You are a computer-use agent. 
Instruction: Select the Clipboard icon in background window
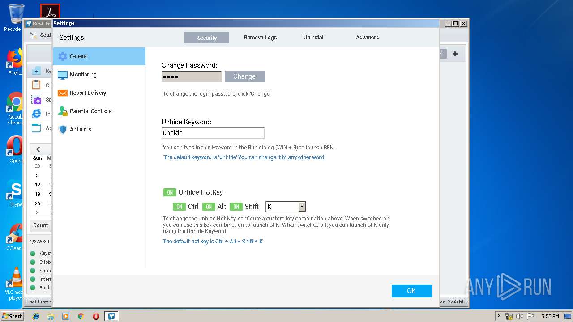pos(36,85)
